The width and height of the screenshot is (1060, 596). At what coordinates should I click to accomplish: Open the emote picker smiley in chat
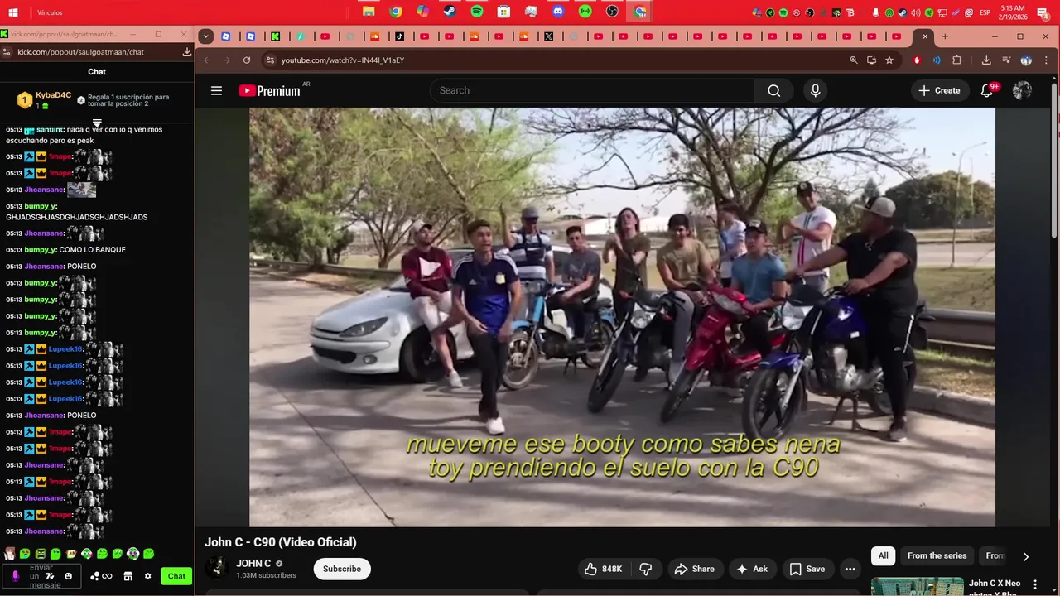69,576
